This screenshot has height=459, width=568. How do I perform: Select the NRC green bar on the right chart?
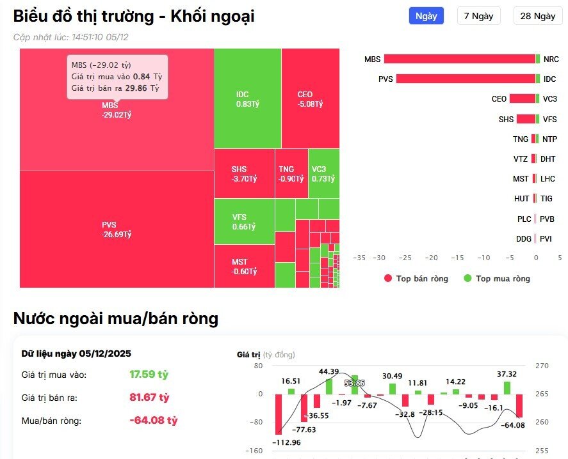click(x=537, y=59)
